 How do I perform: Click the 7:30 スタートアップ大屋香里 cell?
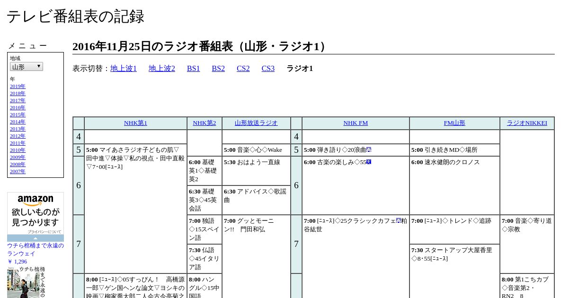pos(454,271)
